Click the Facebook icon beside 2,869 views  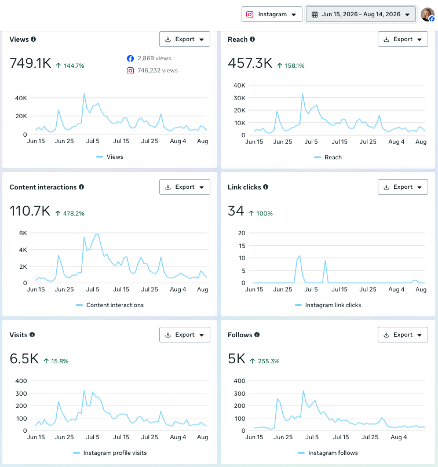click(x=130, y=59)
